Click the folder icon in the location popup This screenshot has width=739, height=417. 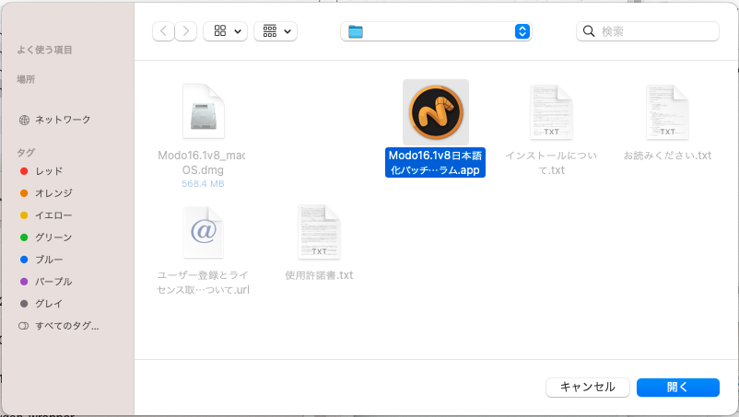[x=356, y=31]
